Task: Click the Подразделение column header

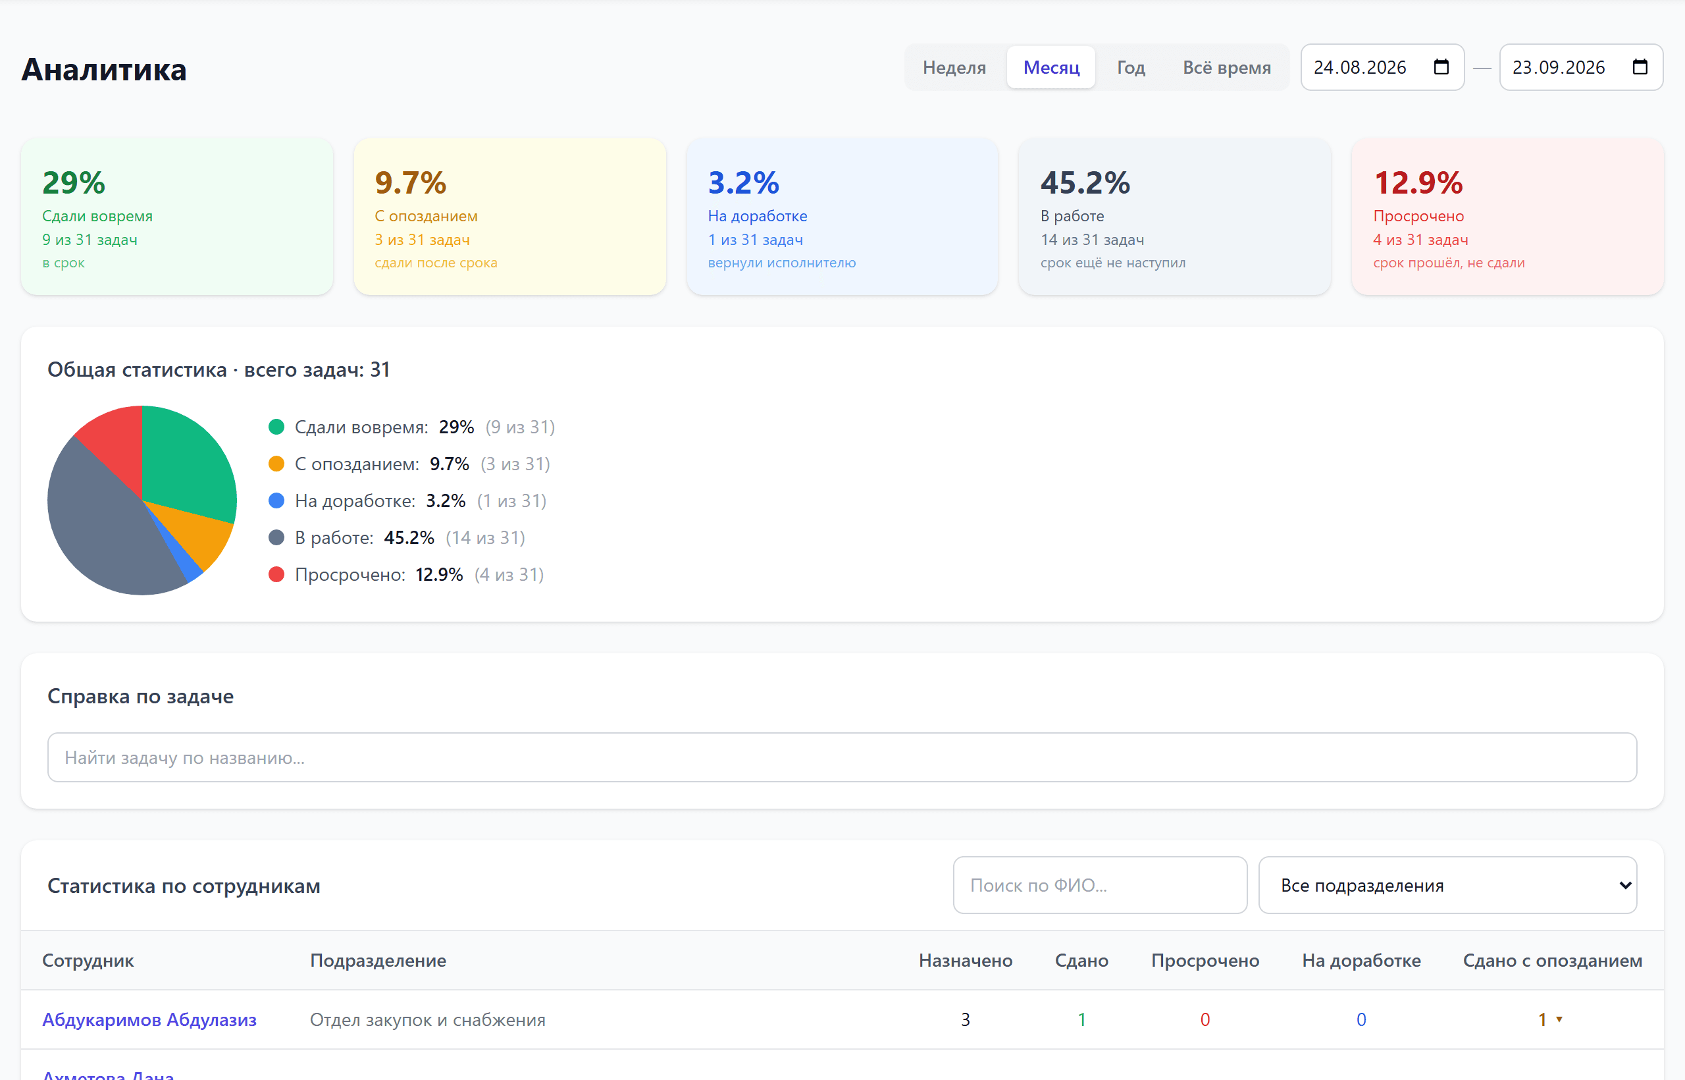Action: pos(378,960)
